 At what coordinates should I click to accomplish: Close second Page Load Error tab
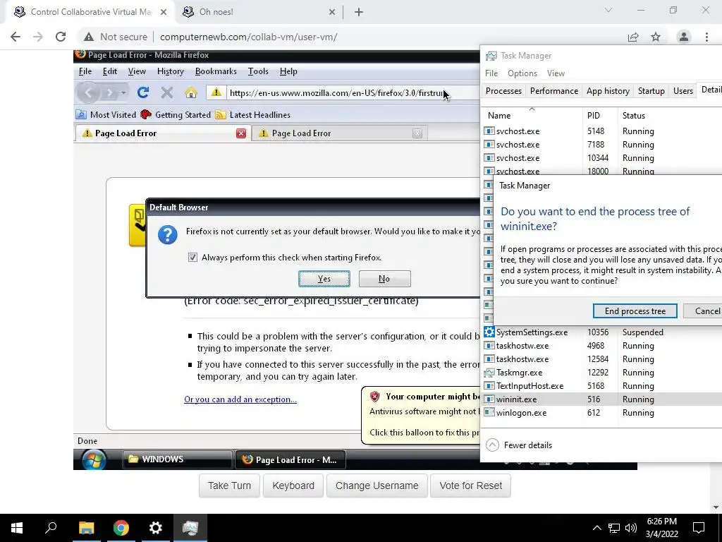click(x=417, y=133)
